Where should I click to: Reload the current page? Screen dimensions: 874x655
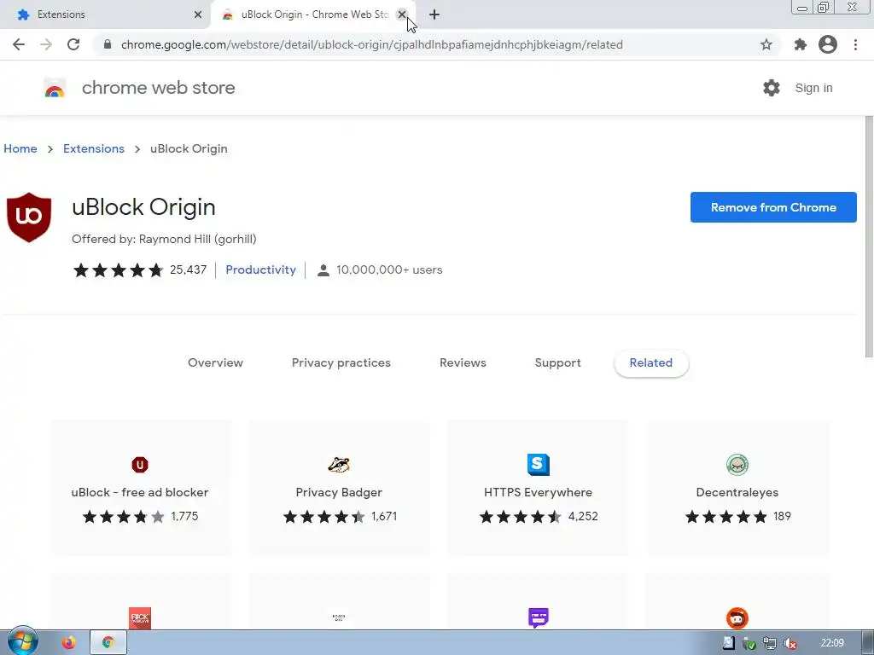pos(73,44)
